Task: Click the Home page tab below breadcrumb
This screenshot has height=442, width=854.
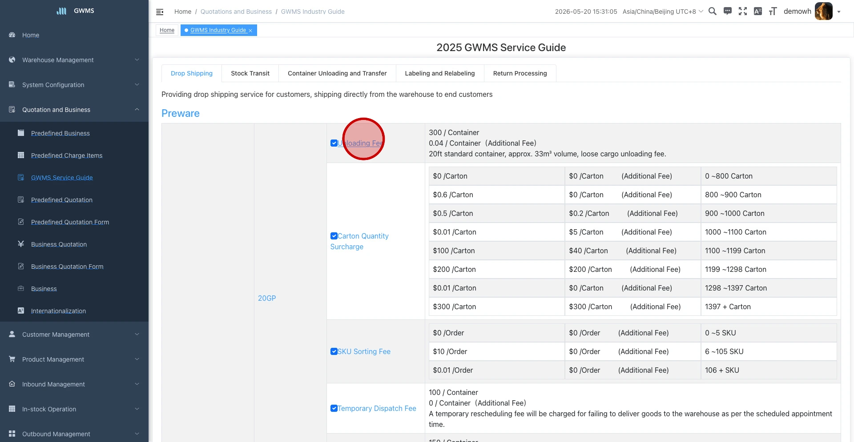Action: pos(167,30)
